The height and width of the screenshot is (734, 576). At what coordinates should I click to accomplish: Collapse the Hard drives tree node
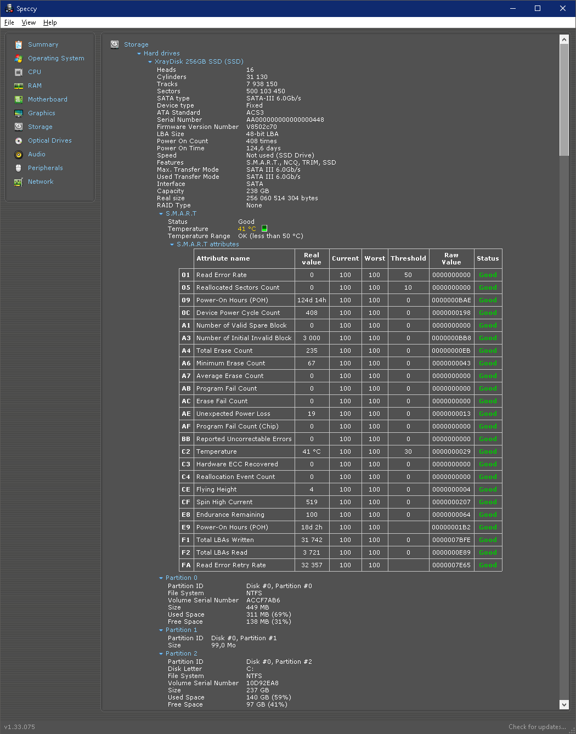click(x=139, y=54)
